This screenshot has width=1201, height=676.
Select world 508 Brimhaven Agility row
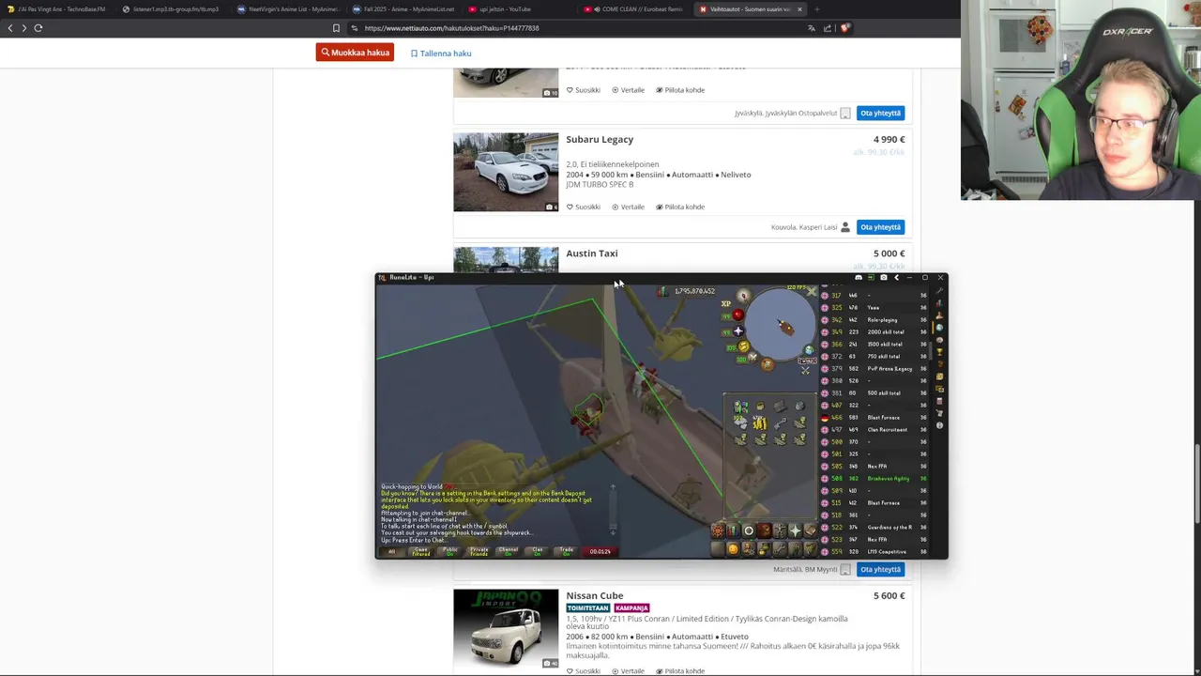(x=874, y=478)
